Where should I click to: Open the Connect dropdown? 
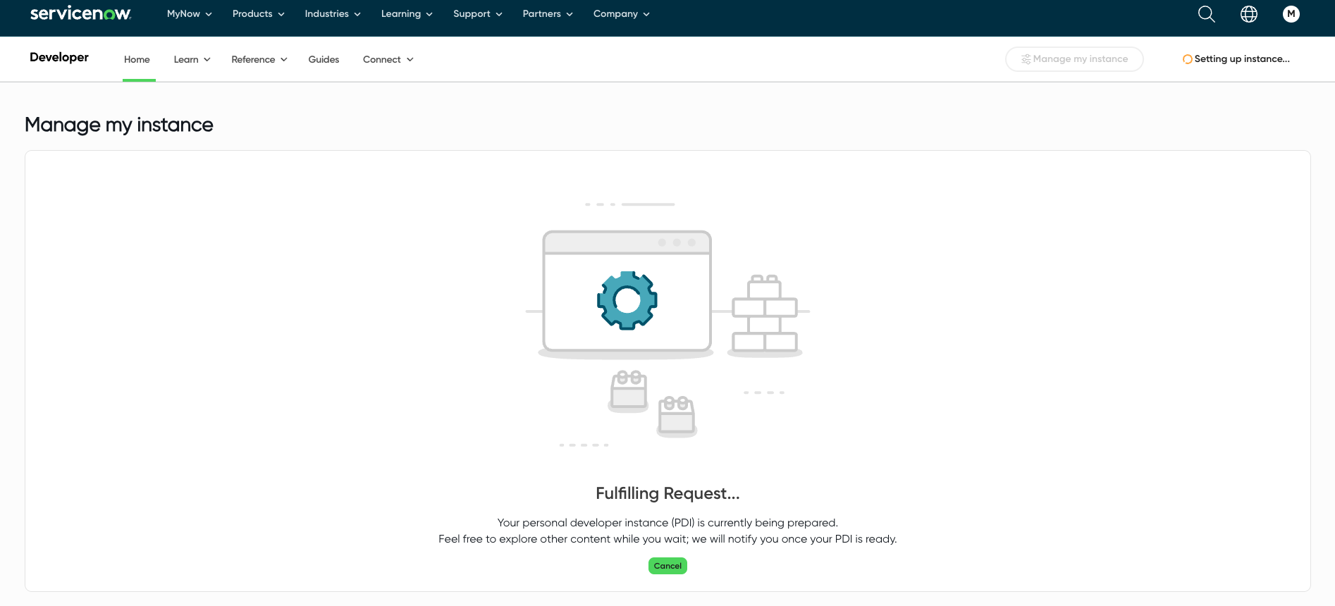(388, 60)
